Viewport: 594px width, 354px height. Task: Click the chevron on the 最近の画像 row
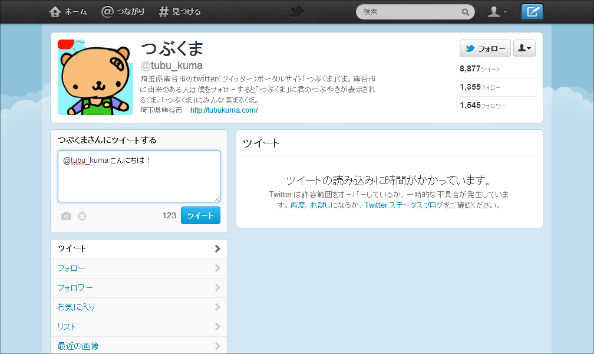click(x=217, y=346)
